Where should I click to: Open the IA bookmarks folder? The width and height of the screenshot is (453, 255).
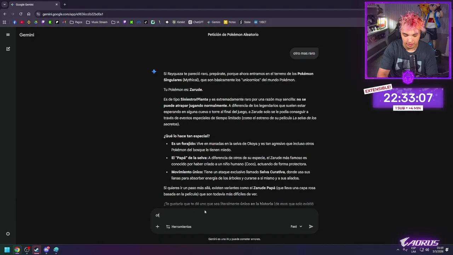tap(115, 22)
